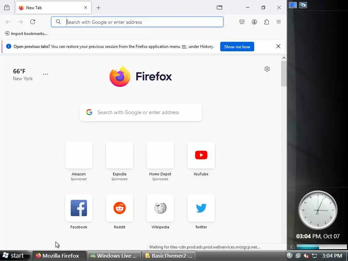This screenshot has width=348, height=261.
Task: Focus the top address bar field
Action: point(137,22)
